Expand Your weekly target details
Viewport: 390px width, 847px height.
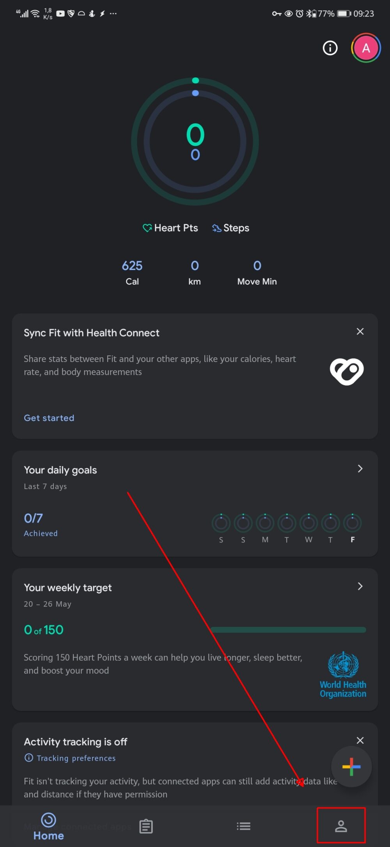pyautogui.click(x=359, y=586)
